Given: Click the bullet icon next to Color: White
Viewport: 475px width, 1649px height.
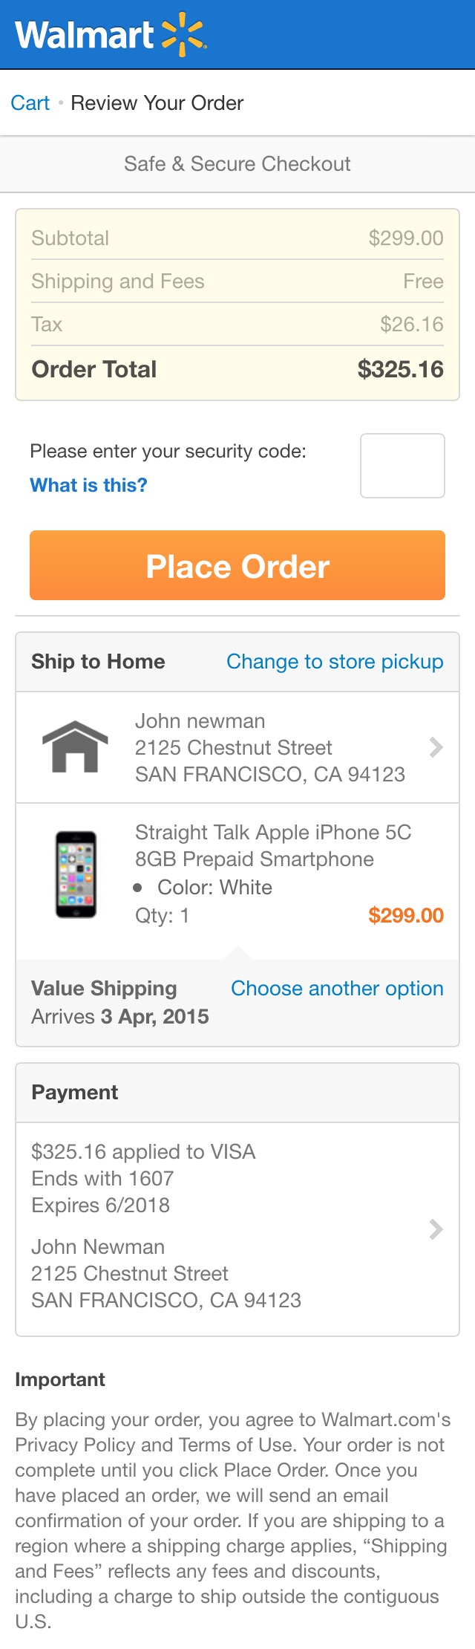Looking at the screenshot, I should 138,887.
